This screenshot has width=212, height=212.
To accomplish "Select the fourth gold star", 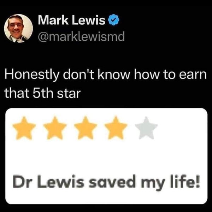I will click(x=116, y=128).
